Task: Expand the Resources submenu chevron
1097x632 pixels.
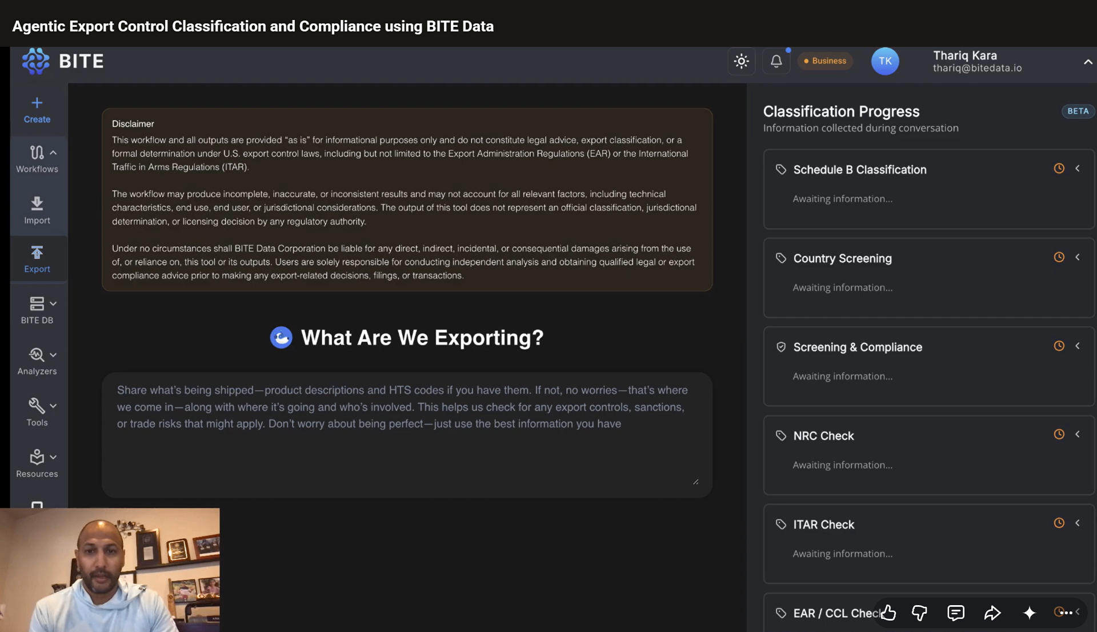Action: tap(53, 457)
